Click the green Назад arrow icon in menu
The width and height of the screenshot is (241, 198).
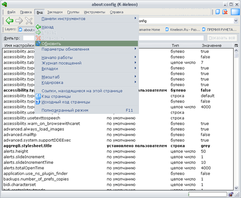(38, 27)
